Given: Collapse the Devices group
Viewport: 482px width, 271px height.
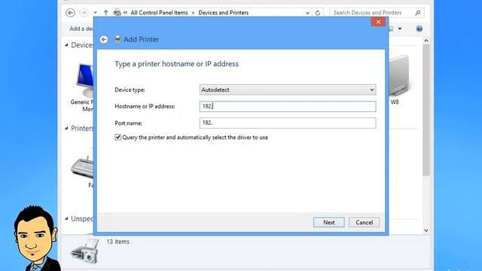Looking at the screenshot, I should tap(67, 45).
